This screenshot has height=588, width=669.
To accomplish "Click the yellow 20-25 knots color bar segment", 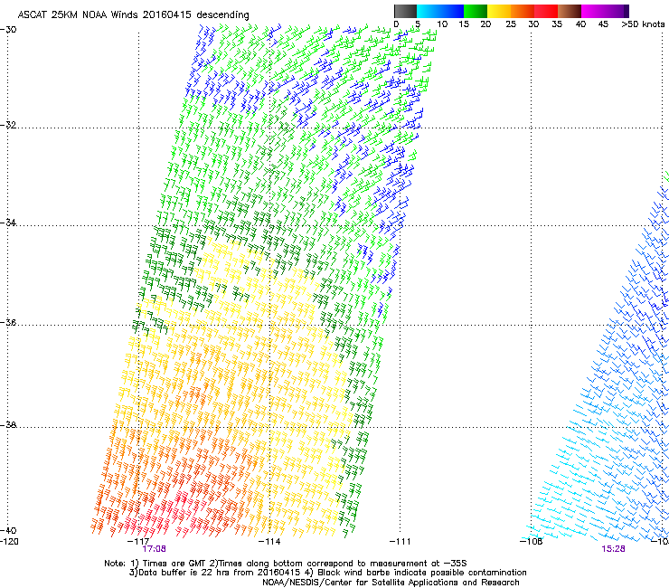I will point(499,11).
